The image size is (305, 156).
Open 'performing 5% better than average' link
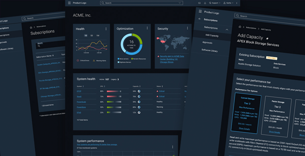point(97,144)
